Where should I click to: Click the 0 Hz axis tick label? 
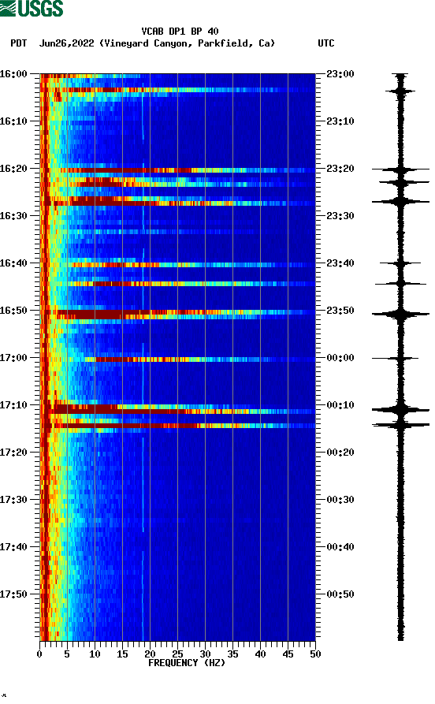(39, 654)
